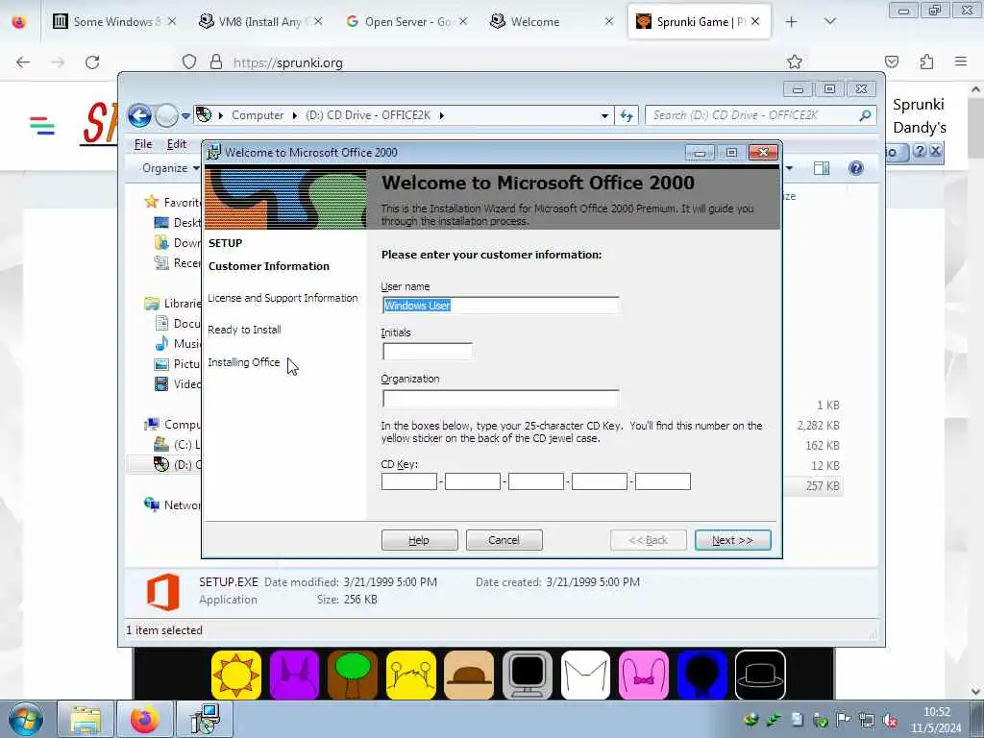
Task: Click the Firefox Pocket save icon
Action: pyautogui.click(x=892, y=62)
